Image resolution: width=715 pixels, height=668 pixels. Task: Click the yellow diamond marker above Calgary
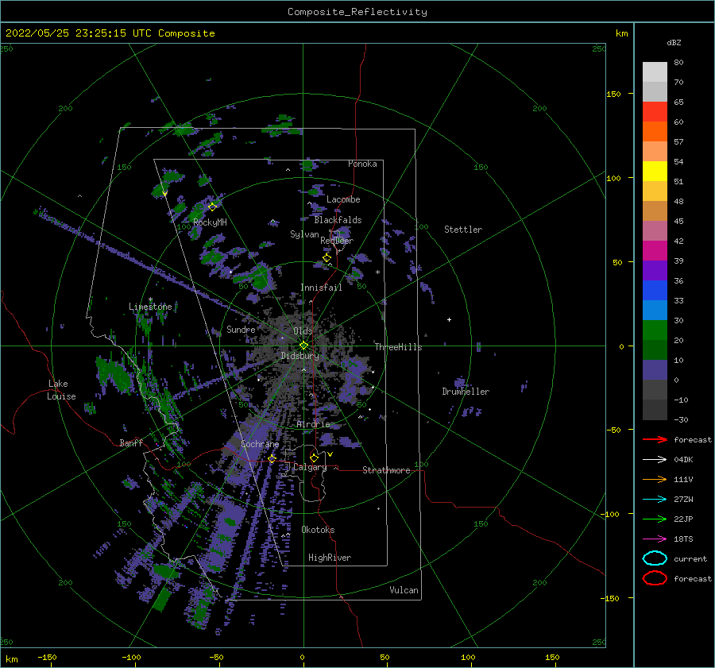coord(314,458)
